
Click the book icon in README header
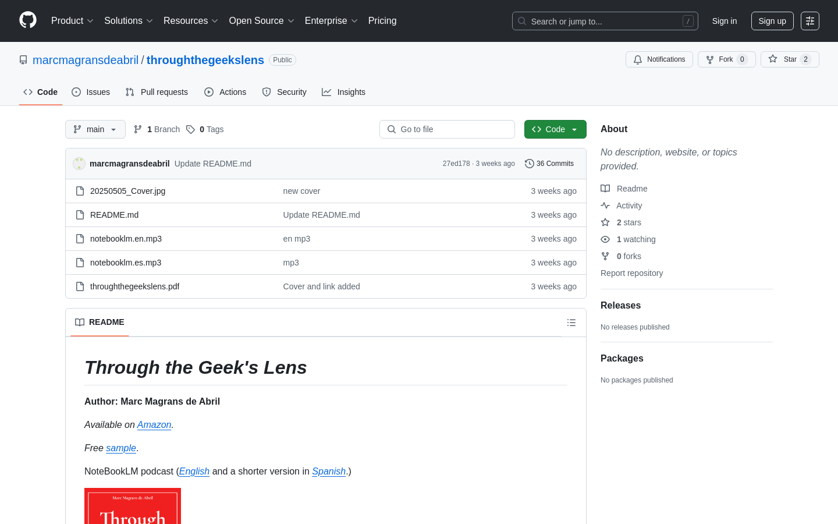click(80, 323)
